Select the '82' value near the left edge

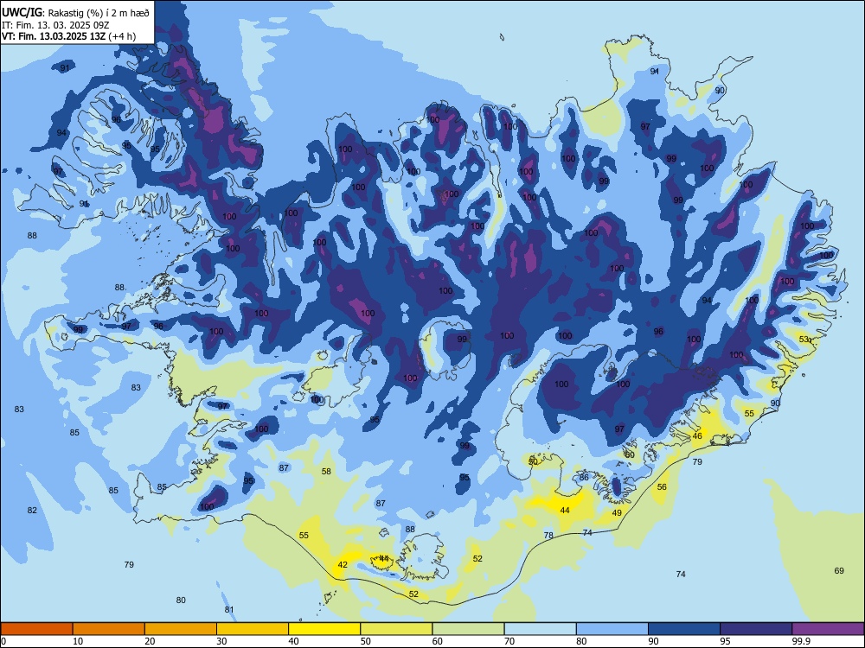[x=32, y=511]
